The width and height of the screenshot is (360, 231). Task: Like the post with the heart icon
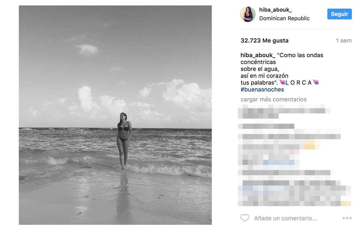pyautogui.click(x=245, y=218)
